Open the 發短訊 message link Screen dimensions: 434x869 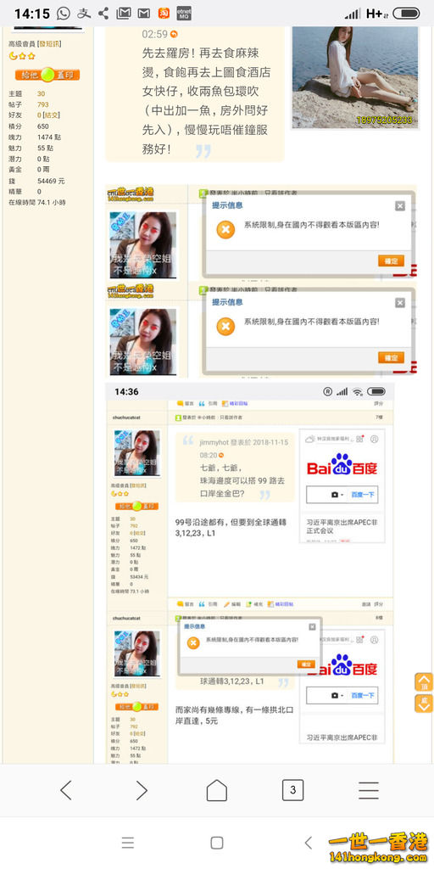point(49,44)
